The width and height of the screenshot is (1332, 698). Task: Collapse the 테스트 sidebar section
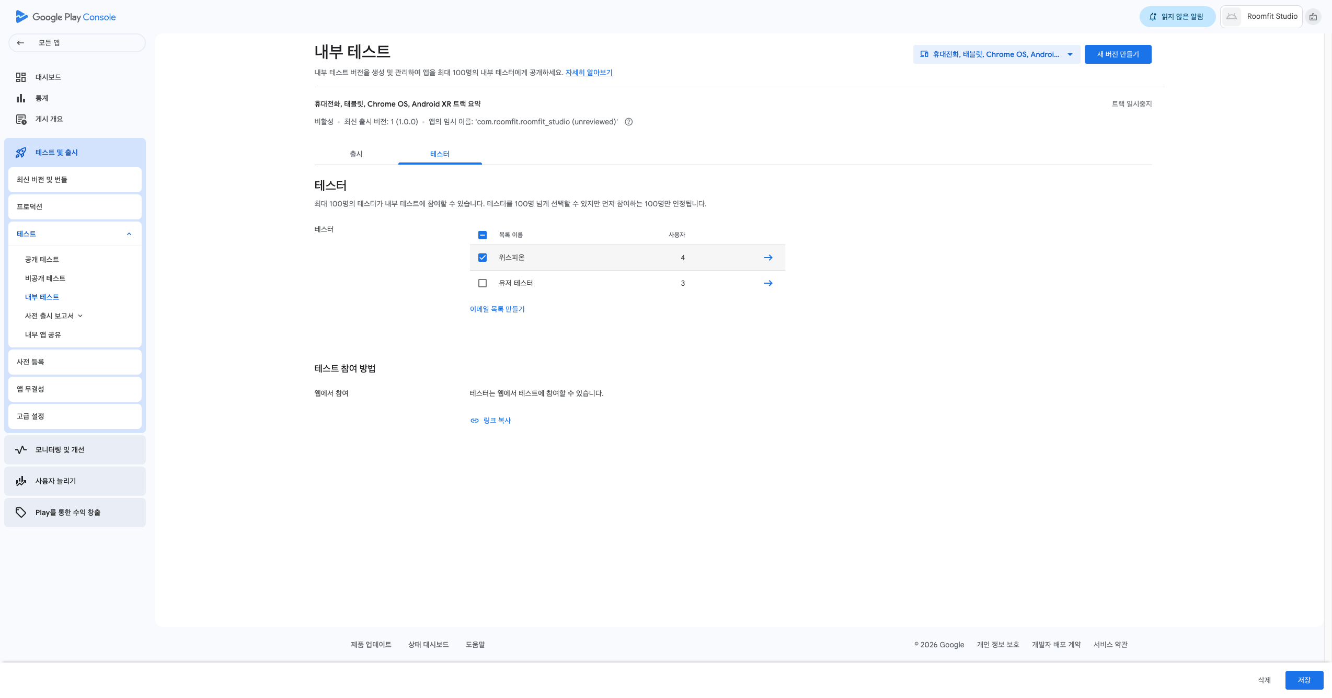click(129, 234)
